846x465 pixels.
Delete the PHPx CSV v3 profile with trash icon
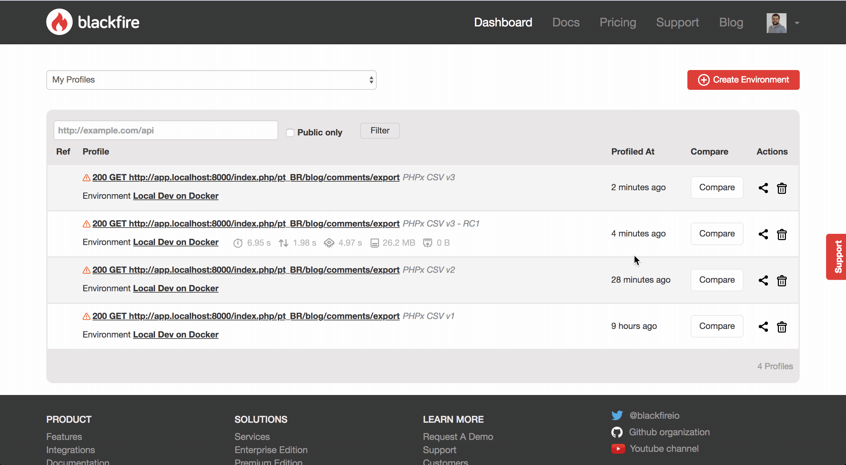coord(782,188)
